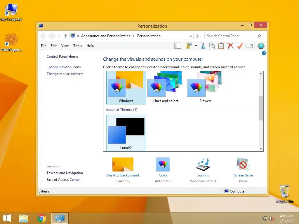Click the Installed Themes (1) heading

click(122, 110)
